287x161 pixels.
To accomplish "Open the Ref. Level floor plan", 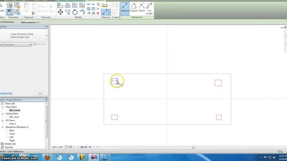I will (x=15, y=110).
